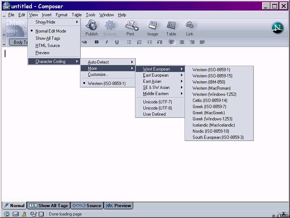Image resolution: width=290 pixels, height=218 pixels.
Task: Open the File menu
Action: 11,15
